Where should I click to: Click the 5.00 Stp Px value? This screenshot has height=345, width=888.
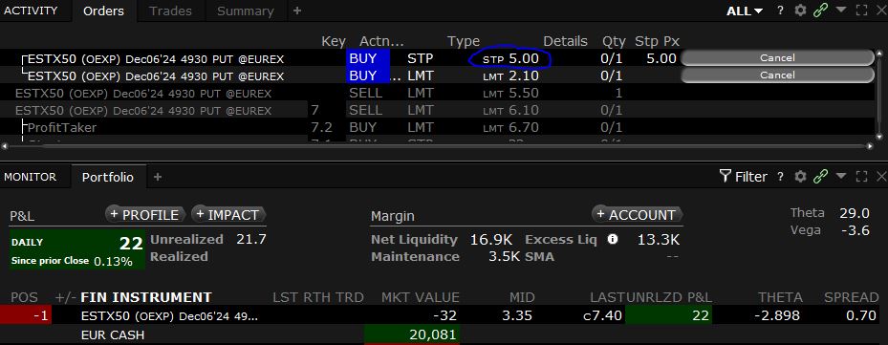pos(661,57)
